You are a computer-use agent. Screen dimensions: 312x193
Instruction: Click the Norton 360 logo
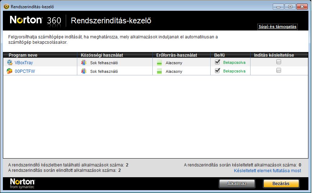point(35,20)
